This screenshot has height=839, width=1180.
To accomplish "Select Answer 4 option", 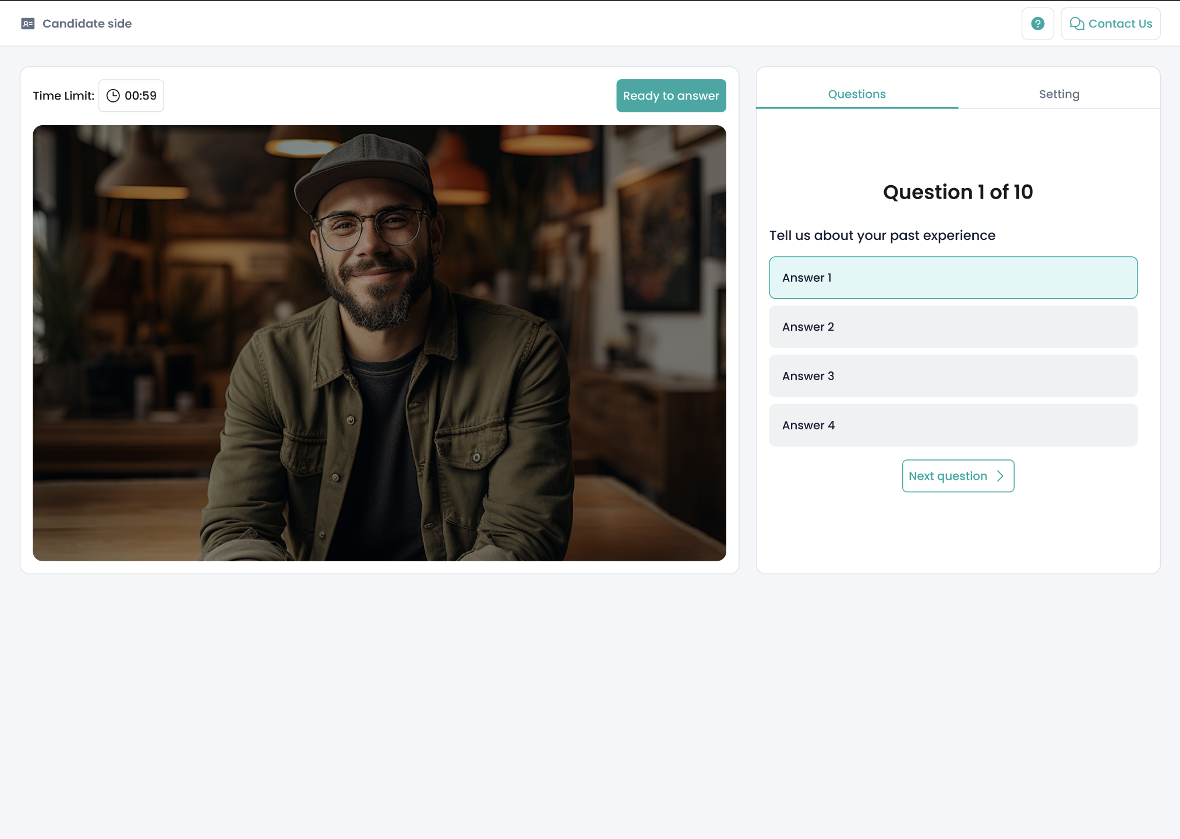I will click(953, 425).
